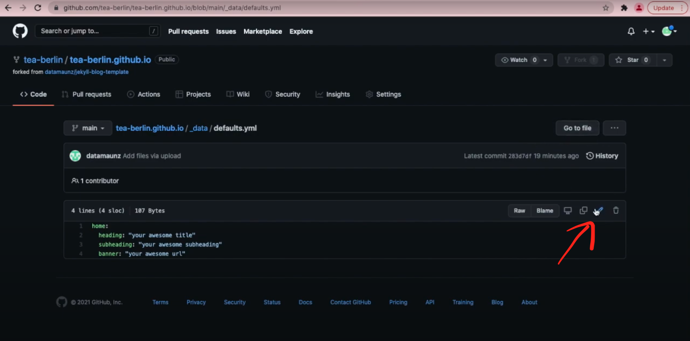Go to Marketplace in top navigation

point(263,31)
